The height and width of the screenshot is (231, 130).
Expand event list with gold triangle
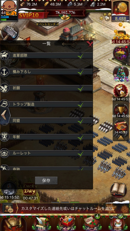[121, 138]
